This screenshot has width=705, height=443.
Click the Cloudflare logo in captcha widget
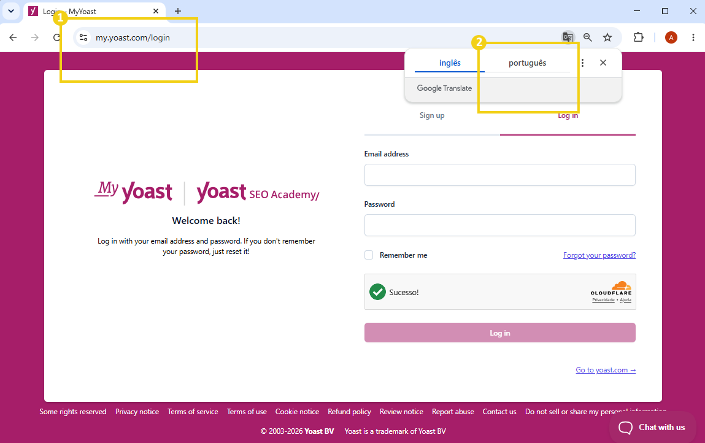(612, 288)
